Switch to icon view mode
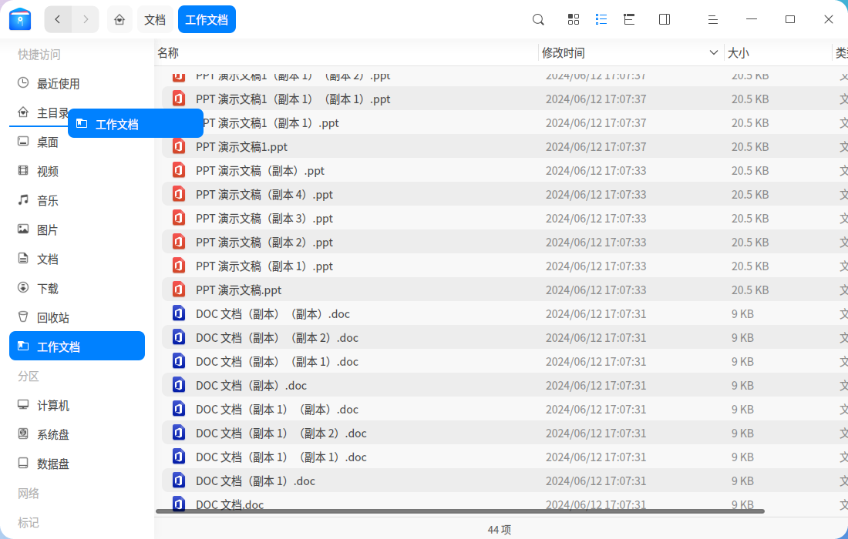The height and width of the screenshot is (539, 848). [x=573, y=18]
